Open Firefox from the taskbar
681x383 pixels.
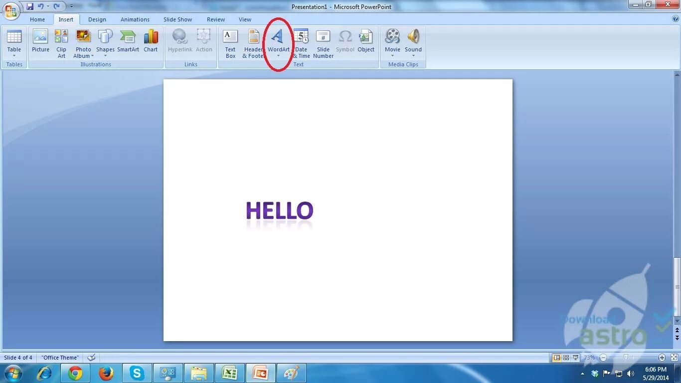click(x=106, y=373)
